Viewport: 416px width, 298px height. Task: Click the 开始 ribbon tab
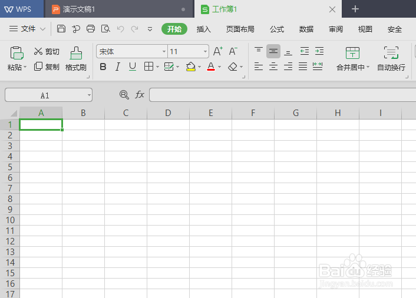tap(174, 29)
